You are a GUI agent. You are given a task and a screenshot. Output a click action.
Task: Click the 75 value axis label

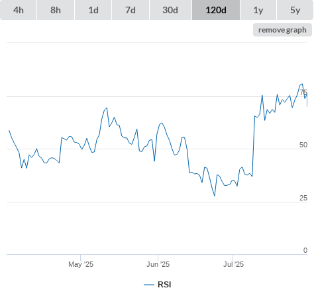click(303, 92)
